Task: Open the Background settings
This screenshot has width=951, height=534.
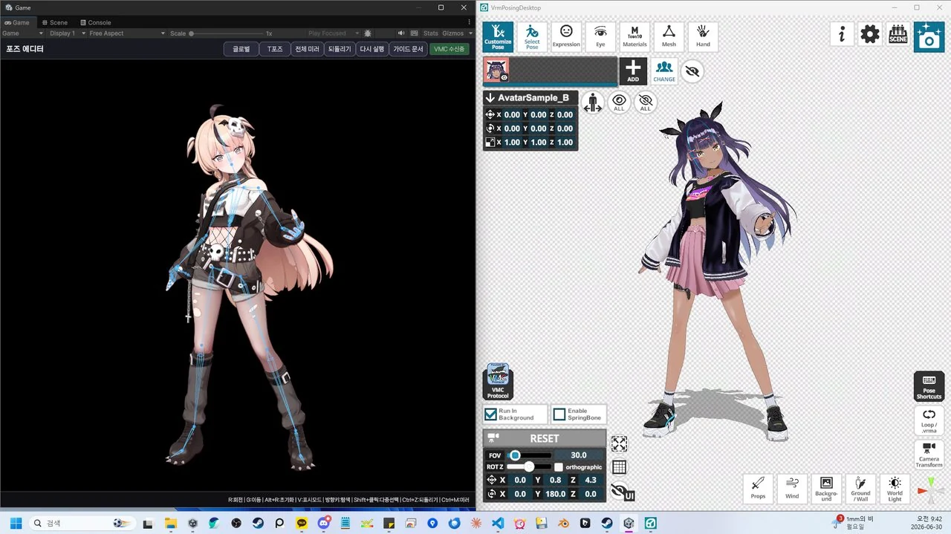Action: (826, 489)
